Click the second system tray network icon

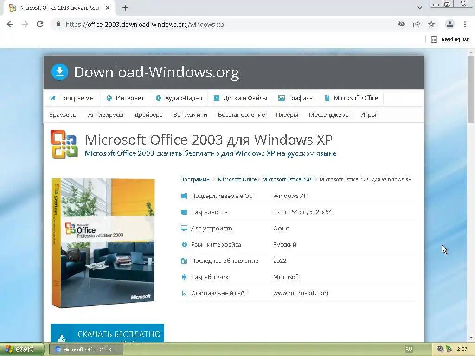[449, 350]
